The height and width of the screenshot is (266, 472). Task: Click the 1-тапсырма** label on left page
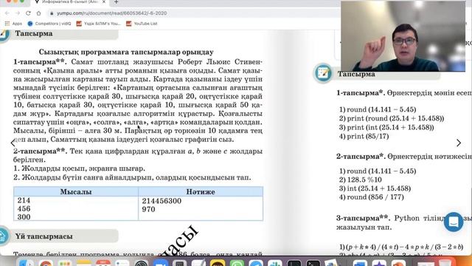(x=39, y=62)
